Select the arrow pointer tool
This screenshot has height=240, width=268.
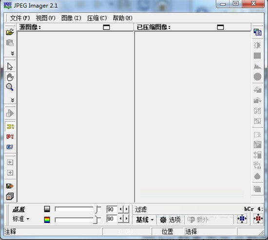coord(10,66)
